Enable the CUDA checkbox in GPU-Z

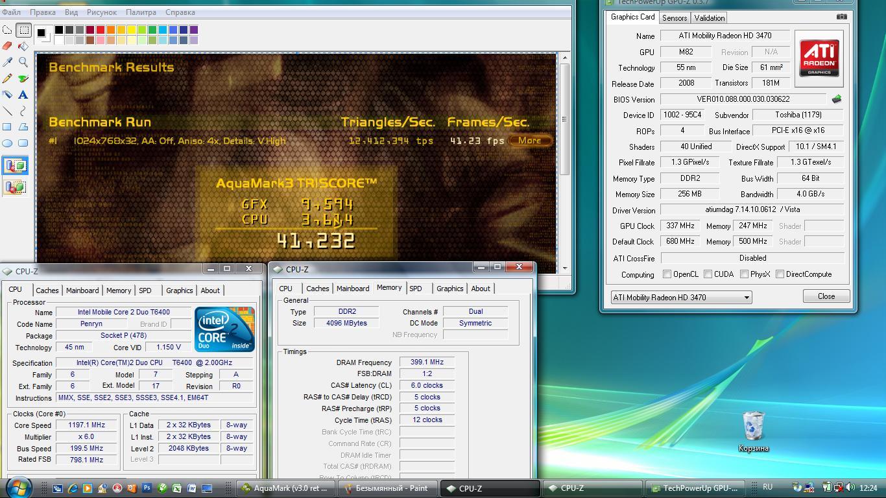point(708,274)
